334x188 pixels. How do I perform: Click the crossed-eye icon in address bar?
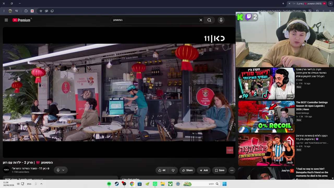tap(46, 11)
